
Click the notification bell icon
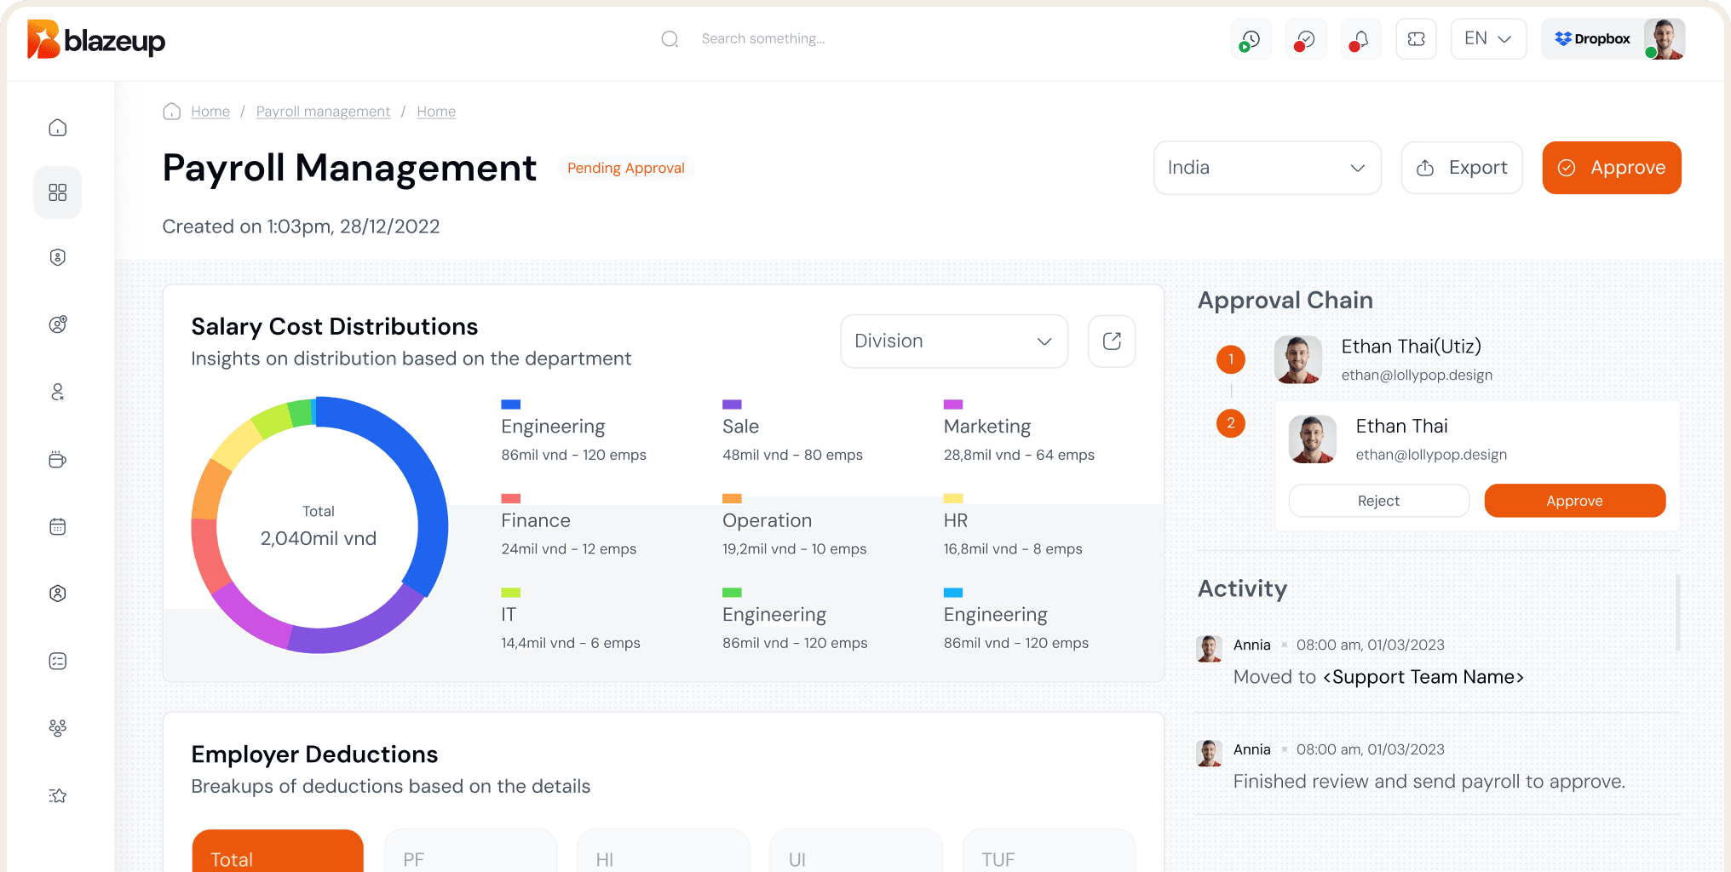[1360, 39]
